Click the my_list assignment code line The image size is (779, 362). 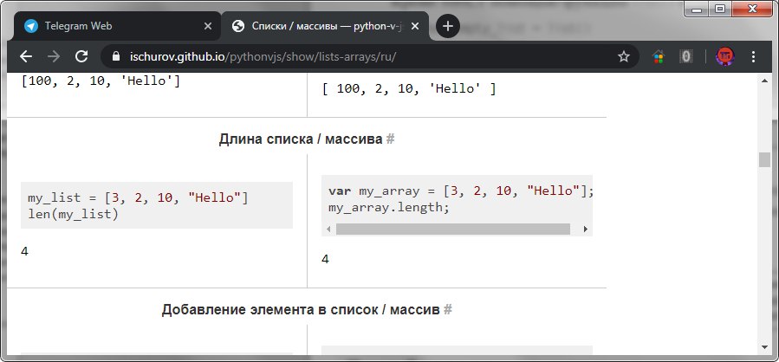coord(138,197)
